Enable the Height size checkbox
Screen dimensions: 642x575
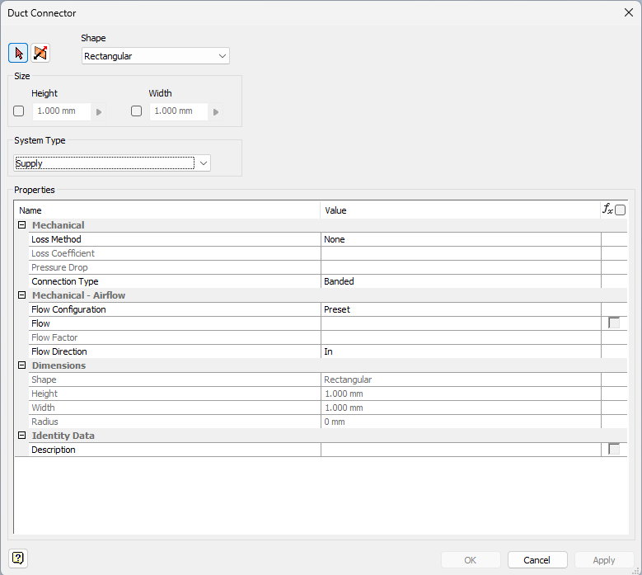[x=18, y=111]
